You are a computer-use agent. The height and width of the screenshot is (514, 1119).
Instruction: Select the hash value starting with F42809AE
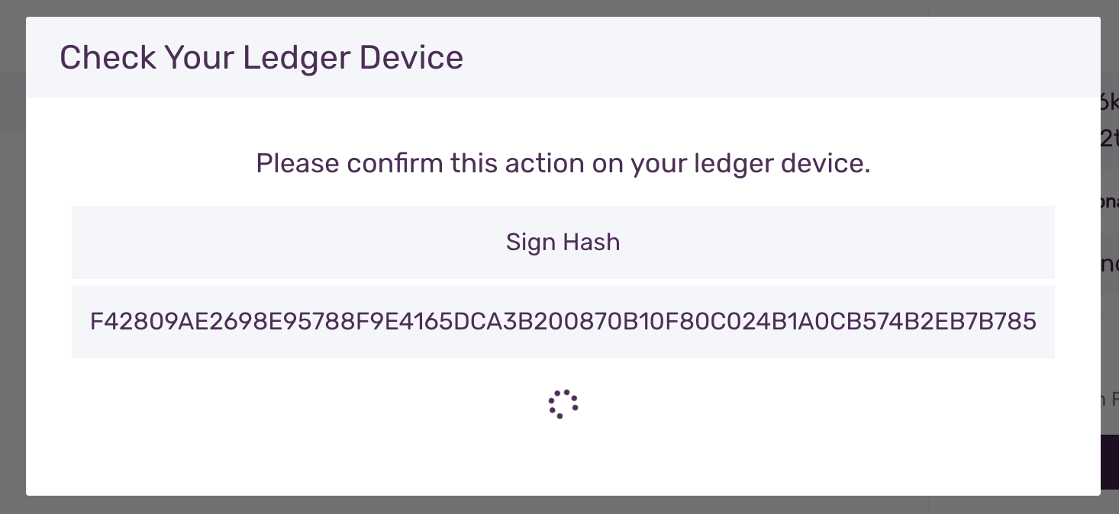tap(563, 322)
